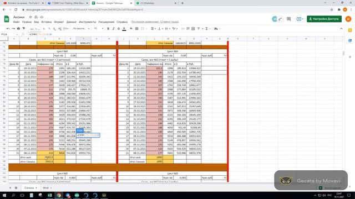Open text color picker
This screenshot has width=355, height=199.
coord(124,29)
